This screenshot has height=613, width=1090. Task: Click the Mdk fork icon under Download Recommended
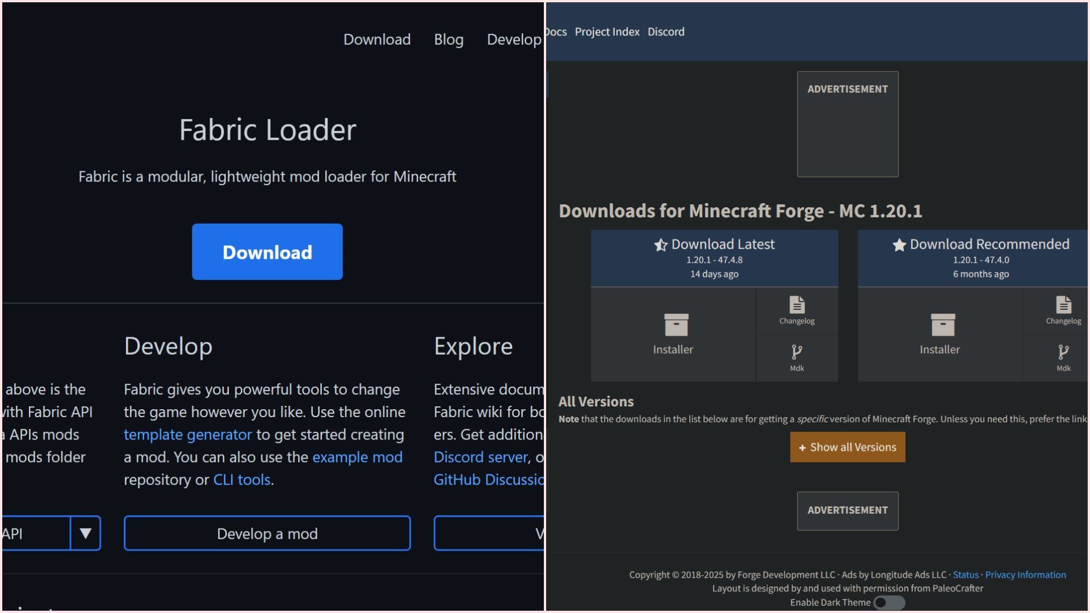[1064, 352]
